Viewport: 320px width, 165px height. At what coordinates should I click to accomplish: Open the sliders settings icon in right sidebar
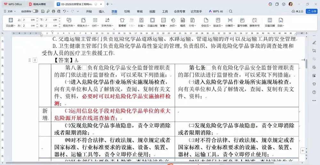[314, 59]
